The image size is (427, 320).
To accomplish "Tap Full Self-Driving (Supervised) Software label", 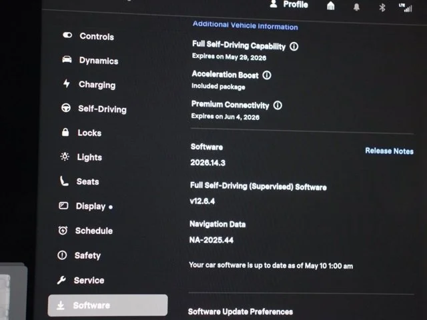I will [258, 187].
